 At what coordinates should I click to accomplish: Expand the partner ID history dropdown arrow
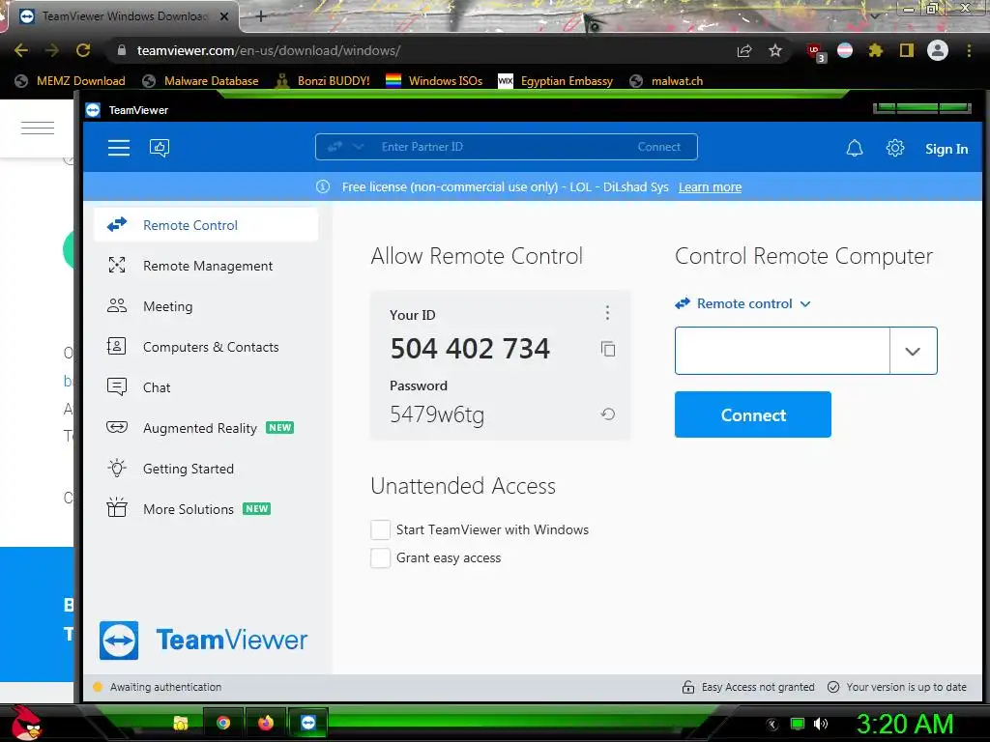click(913, 351)
